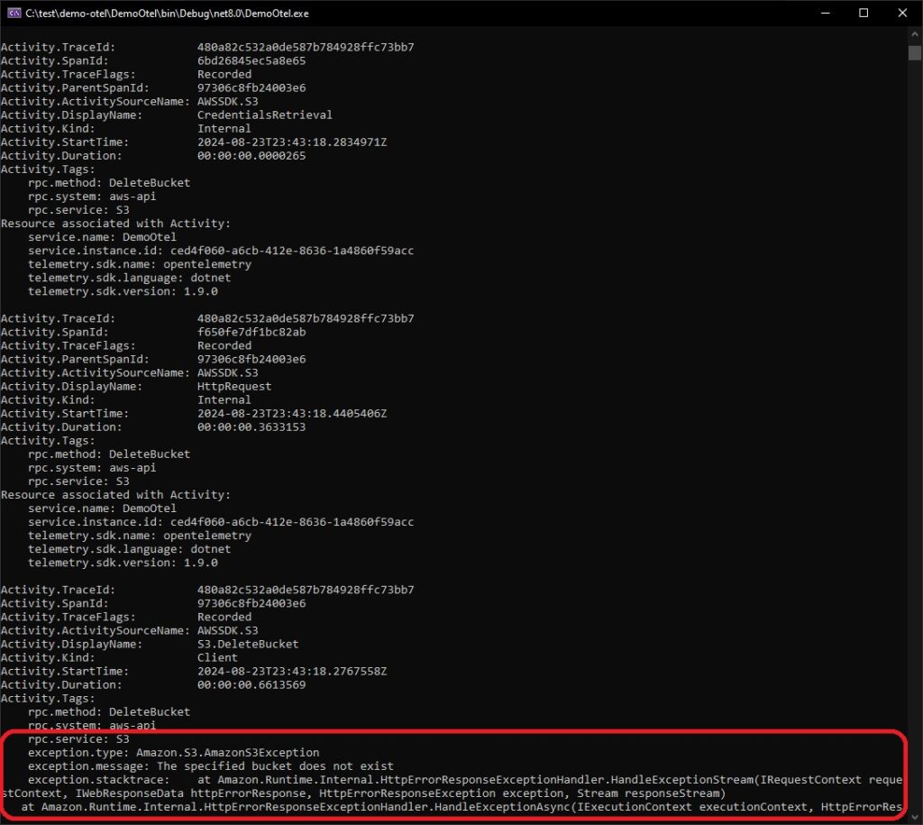
Task: Click the vertical scrollbar thumb
Action: point(914,53)
